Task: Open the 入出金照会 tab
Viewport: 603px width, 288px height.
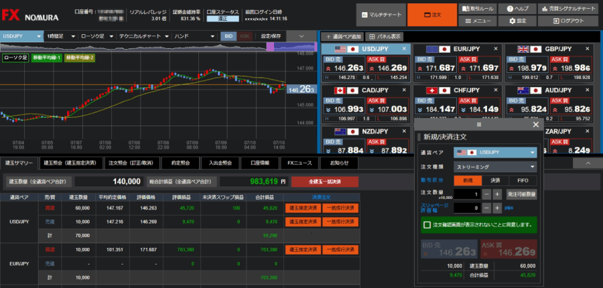Action: pos(220,163)
